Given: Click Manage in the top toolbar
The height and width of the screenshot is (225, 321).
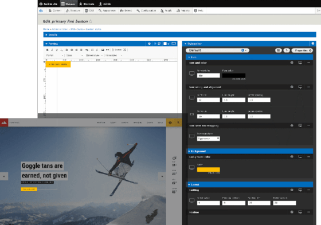Looking at the screenshot, I should [x=68, y=4].
